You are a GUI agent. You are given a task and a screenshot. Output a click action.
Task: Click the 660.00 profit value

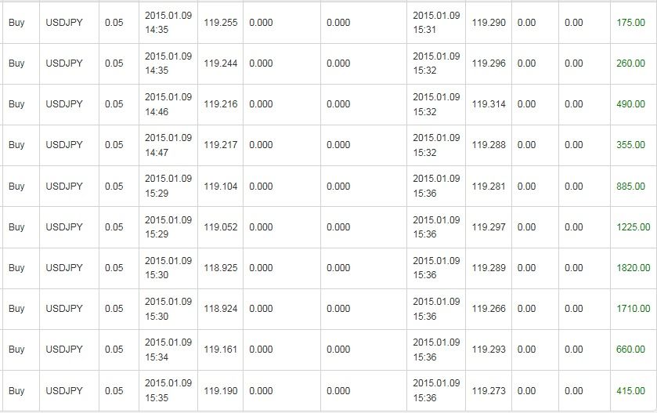click(x=630, y=350)
